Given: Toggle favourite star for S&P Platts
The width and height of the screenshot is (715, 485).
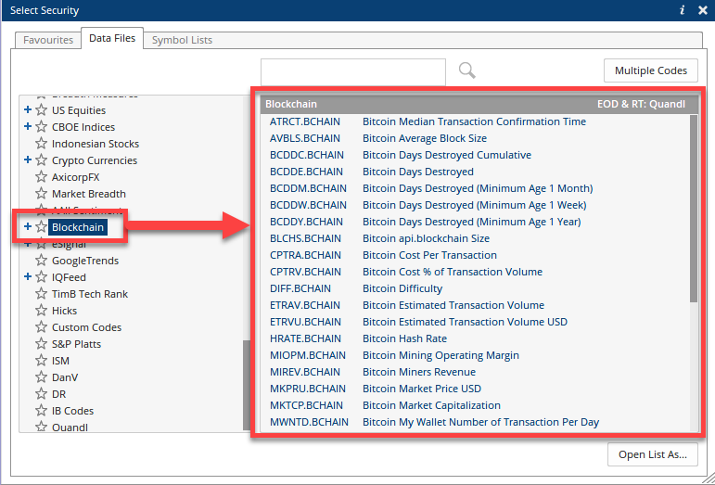Looking at the screenshot, I should coord(41,344).
